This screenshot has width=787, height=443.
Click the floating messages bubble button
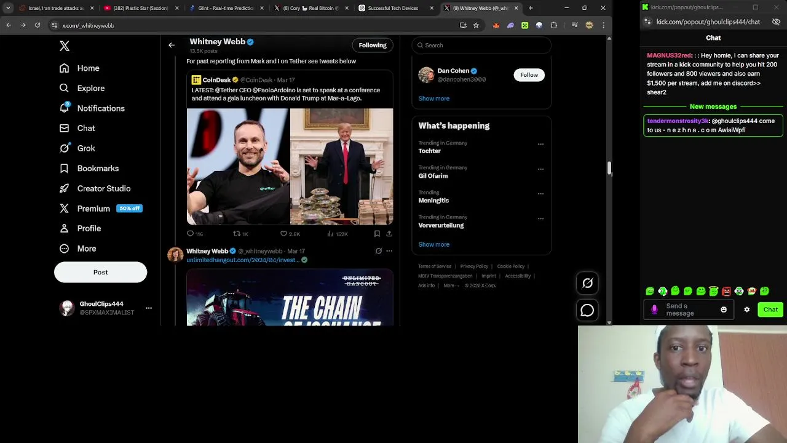587,311
